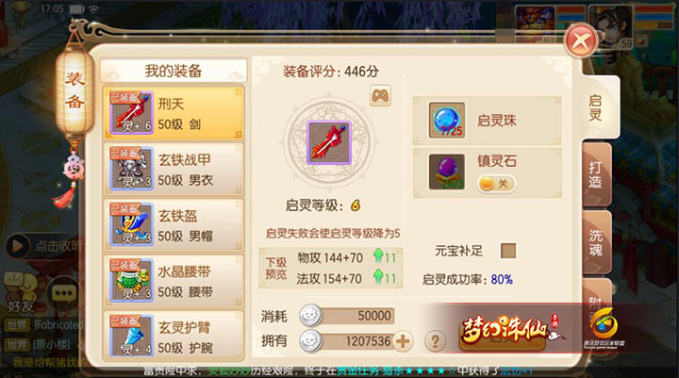Select the 启灵珠 blue orb item icon
The image size is (679, 378).
(x=446, y=121)
